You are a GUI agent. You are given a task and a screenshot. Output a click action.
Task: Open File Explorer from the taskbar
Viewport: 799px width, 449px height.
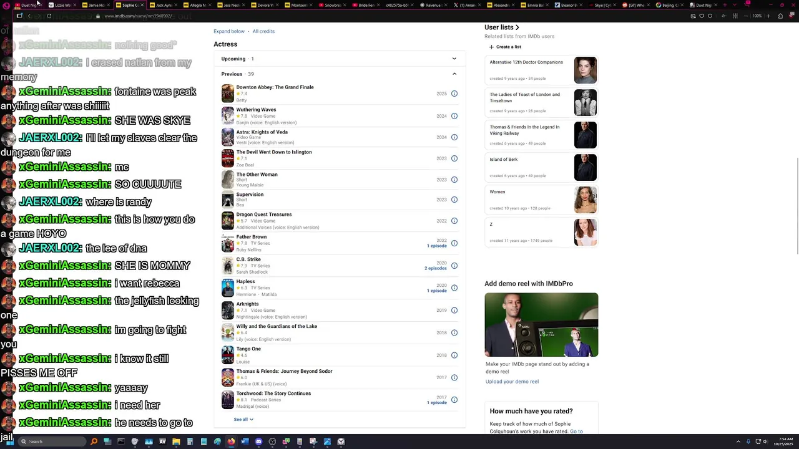(x=176, y=442)
